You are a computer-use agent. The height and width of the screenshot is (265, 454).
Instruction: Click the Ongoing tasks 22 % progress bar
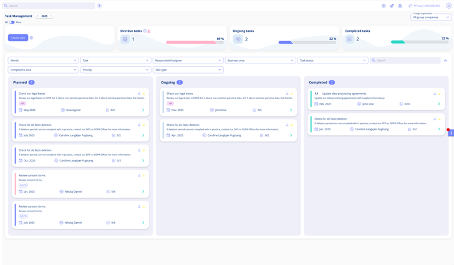tap(307, 42)
